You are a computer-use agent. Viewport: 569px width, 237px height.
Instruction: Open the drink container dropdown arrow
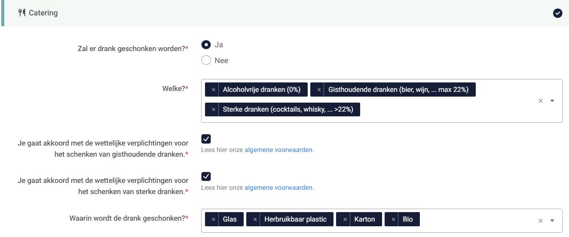click(x=552, y=221)
